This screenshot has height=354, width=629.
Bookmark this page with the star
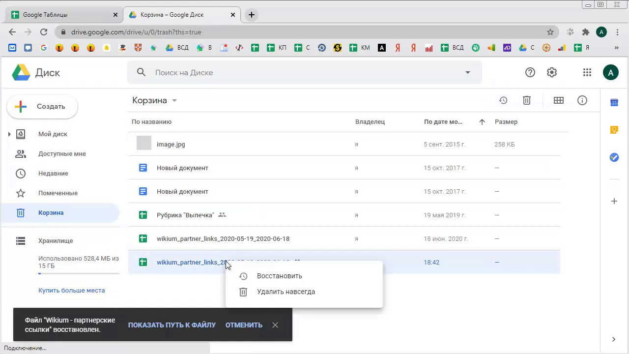tap(550, 32)
